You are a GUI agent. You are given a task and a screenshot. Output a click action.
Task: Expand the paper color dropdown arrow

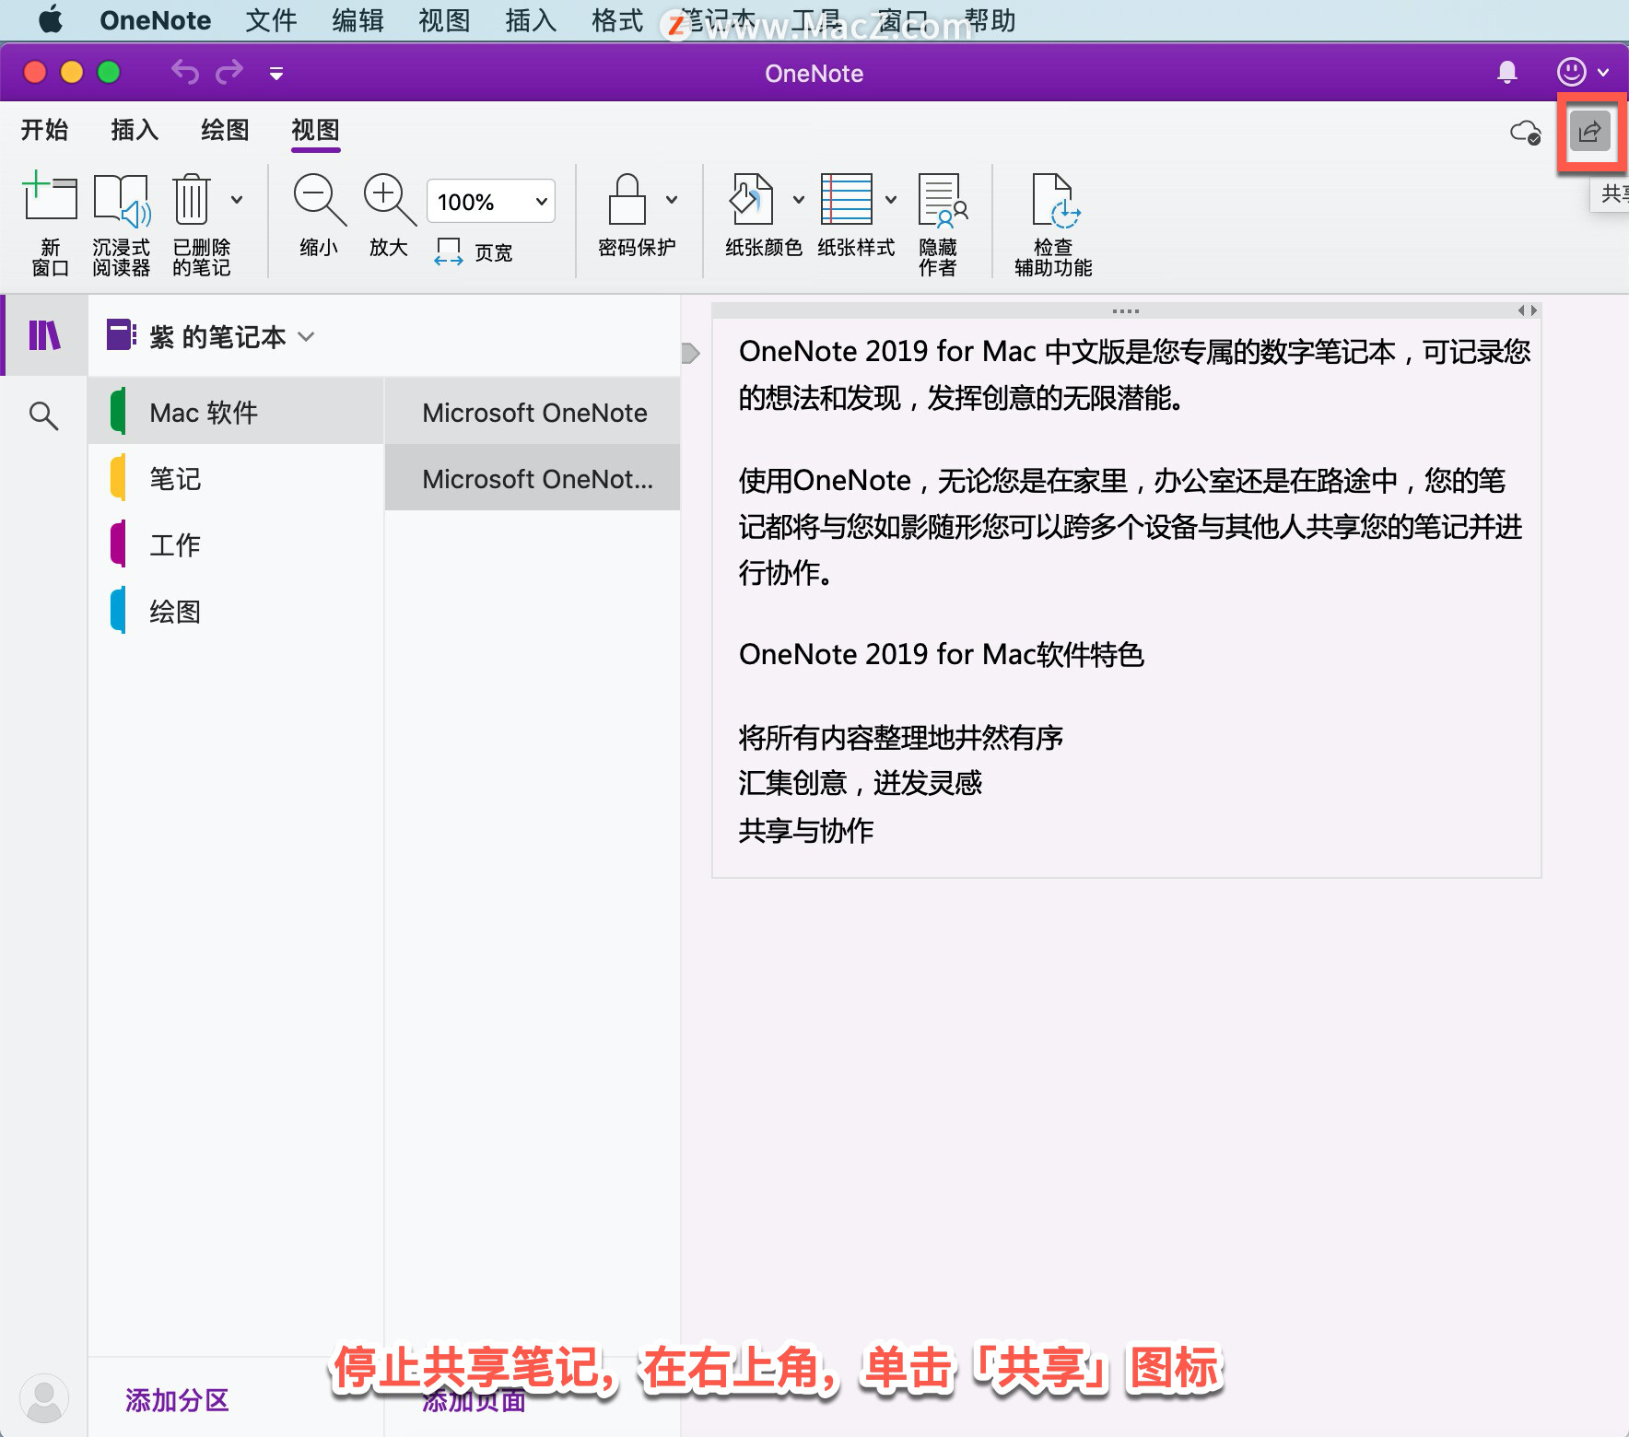[799, 200]
